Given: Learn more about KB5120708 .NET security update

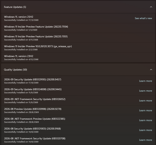Looking at the screenshot, I should (x=146, y=140).
